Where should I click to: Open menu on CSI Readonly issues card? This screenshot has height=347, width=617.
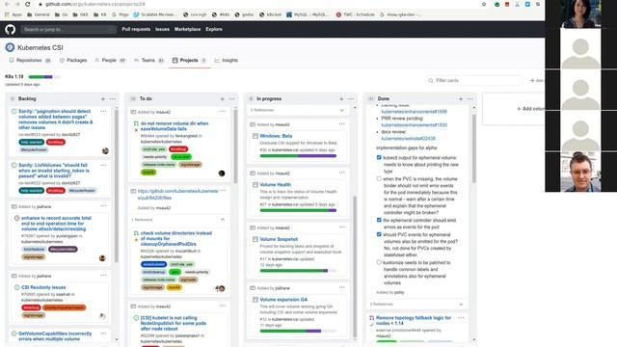point(103,276)
